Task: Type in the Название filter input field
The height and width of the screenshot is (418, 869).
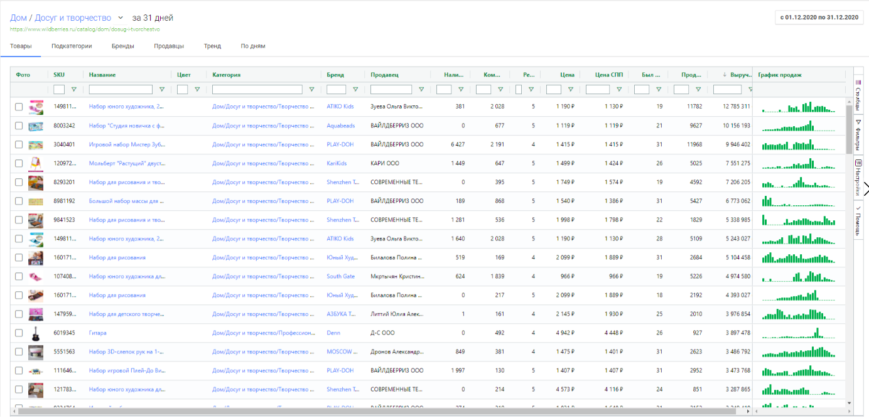Action: (121, 90)
